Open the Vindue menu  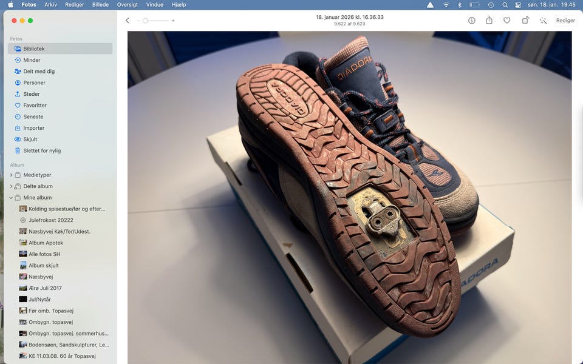(155, 5)
